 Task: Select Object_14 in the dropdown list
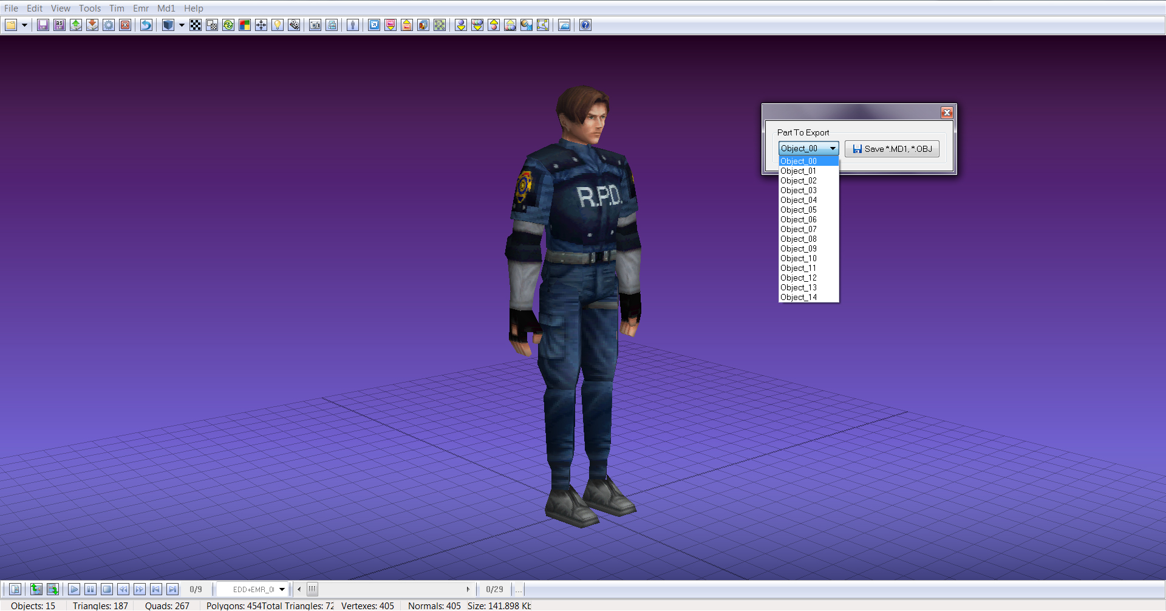809,297
